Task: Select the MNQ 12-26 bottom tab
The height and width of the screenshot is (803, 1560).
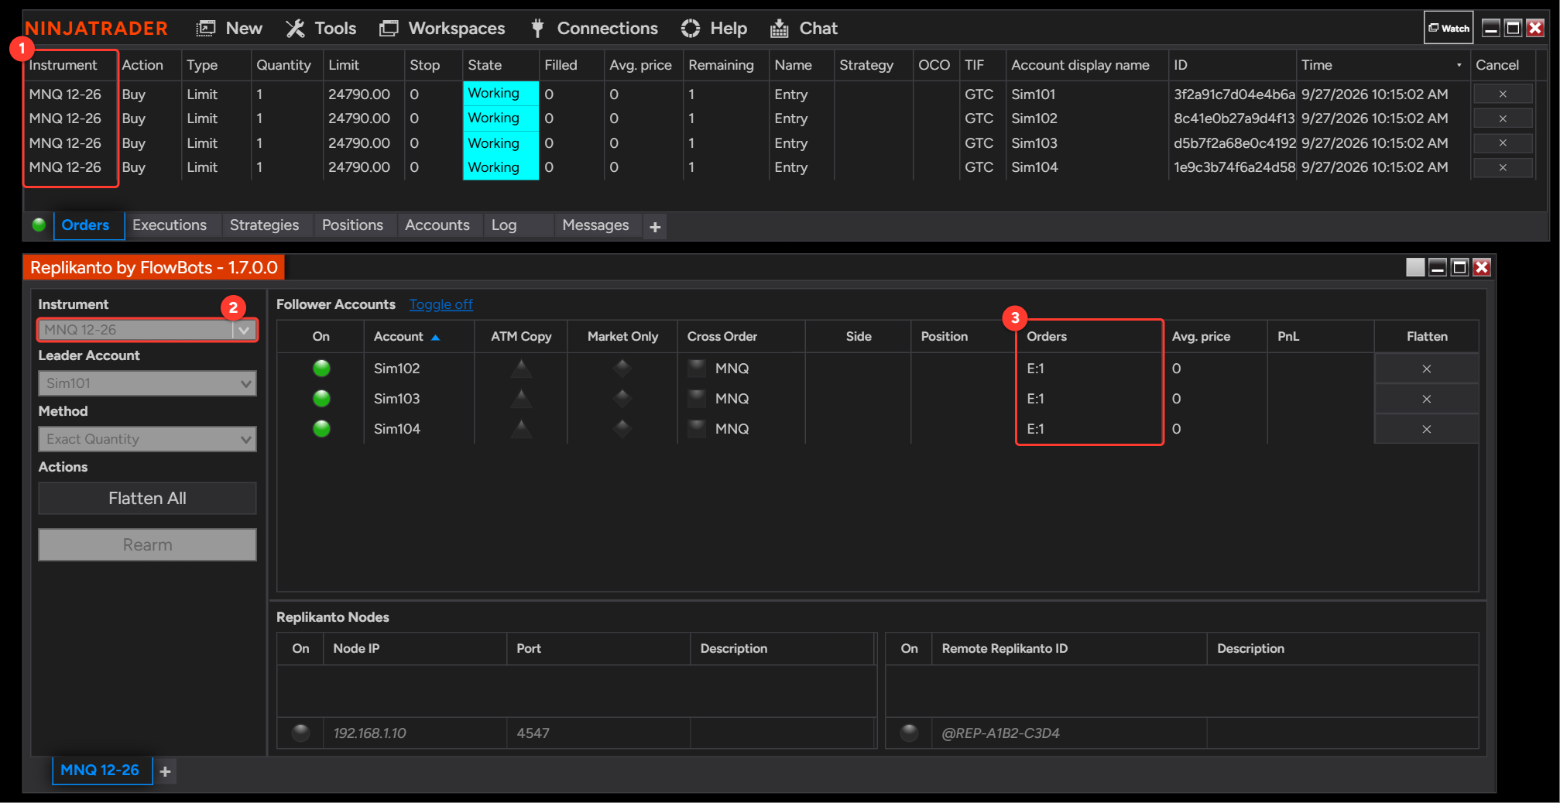Action: point(101,770)
